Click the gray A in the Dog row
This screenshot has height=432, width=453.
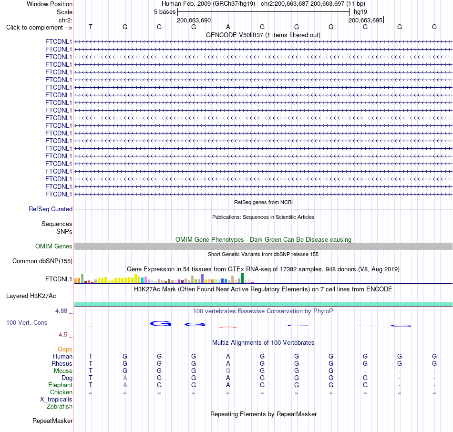point(125,378)
